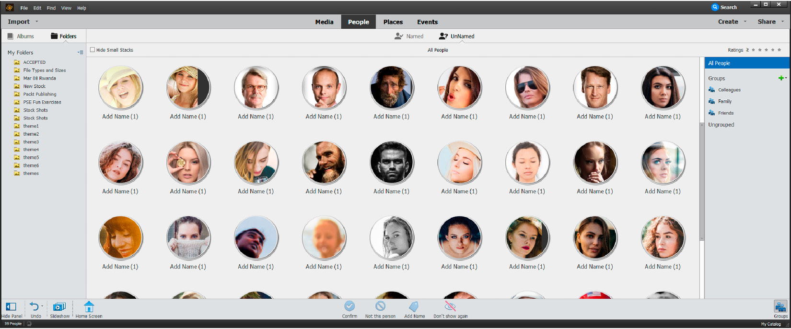The height and width of the screenshot is (329, 791).
Task: Select the man with glasses thumbnail
Action: [x=256, y=88]
